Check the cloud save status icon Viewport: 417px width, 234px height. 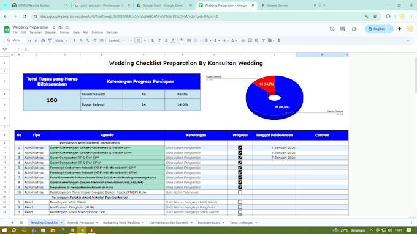(67, 27)
